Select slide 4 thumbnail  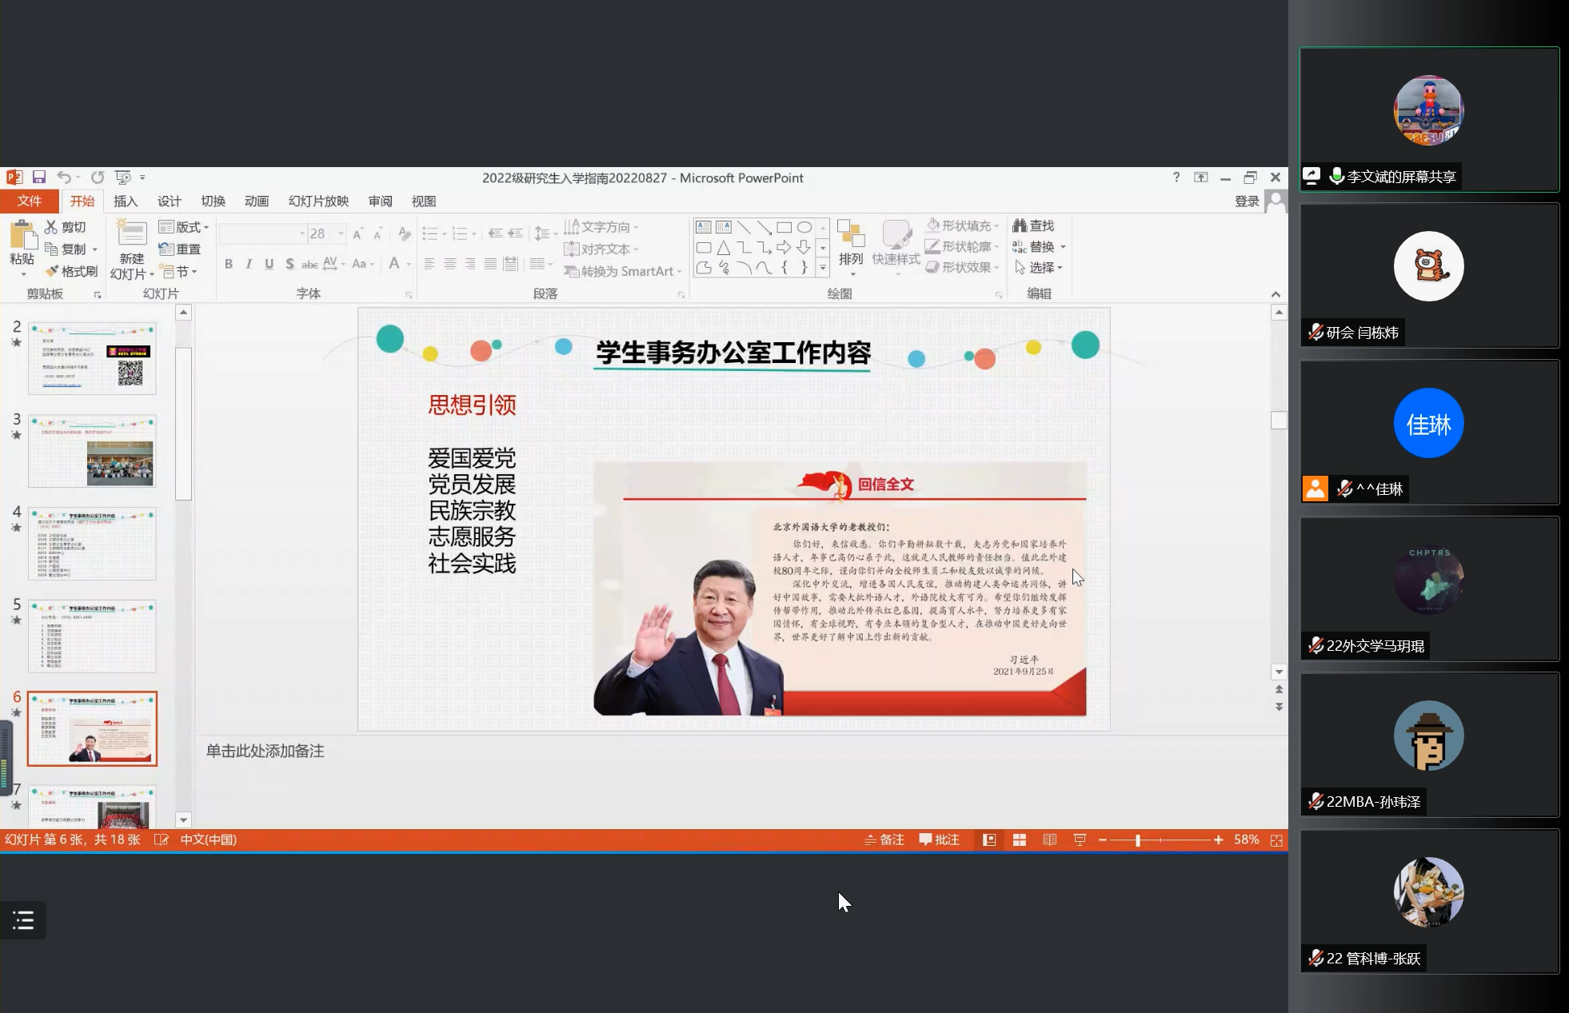point(92,544)
